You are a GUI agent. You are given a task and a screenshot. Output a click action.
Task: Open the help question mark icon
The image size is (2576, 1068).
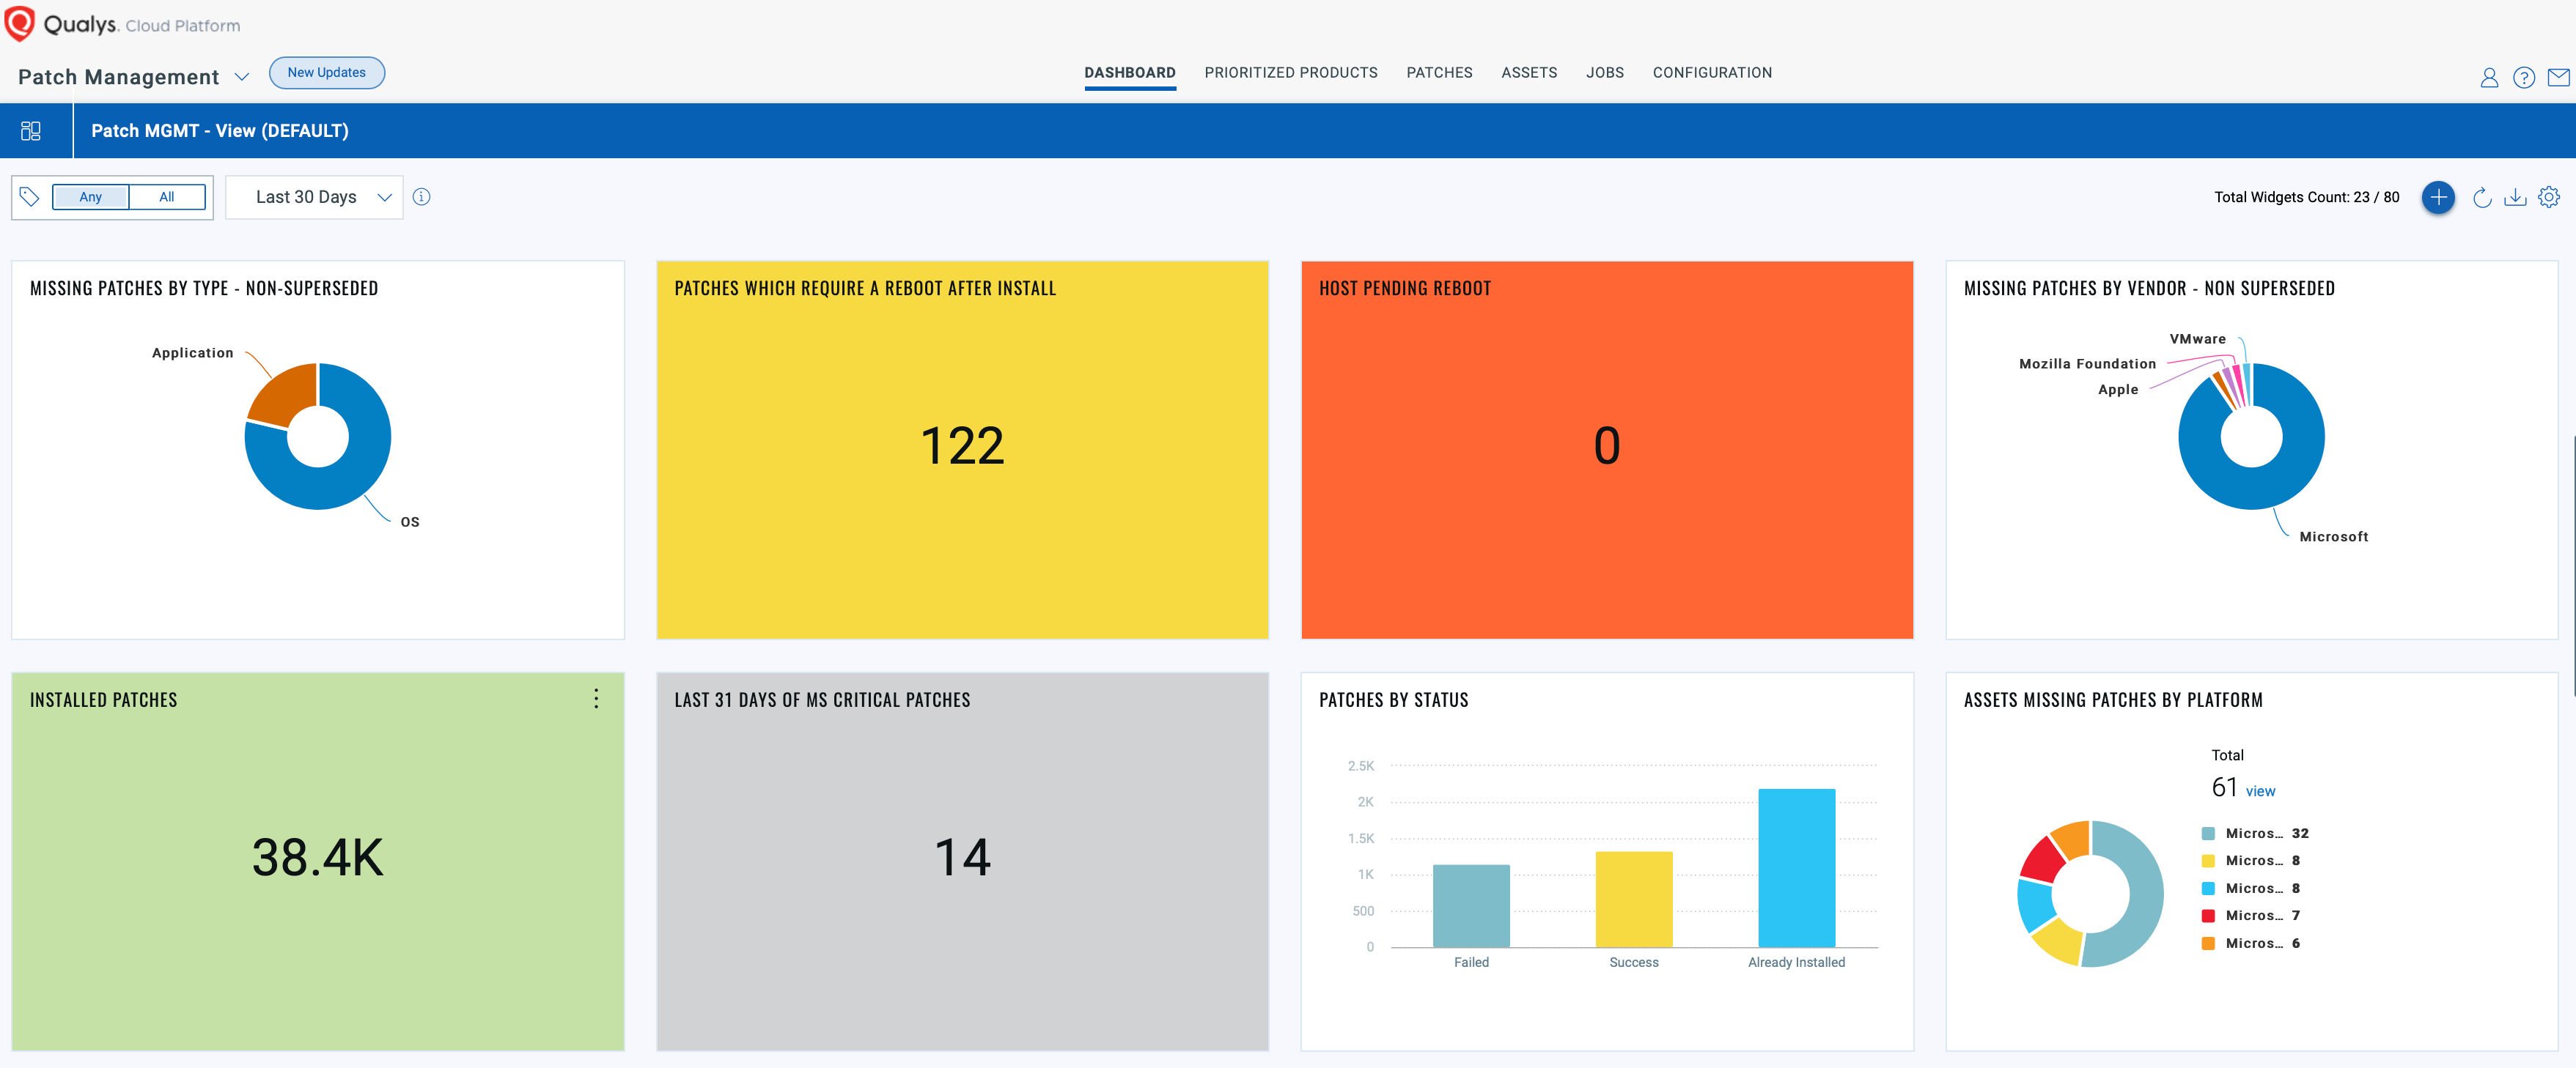coord(2523,77)
